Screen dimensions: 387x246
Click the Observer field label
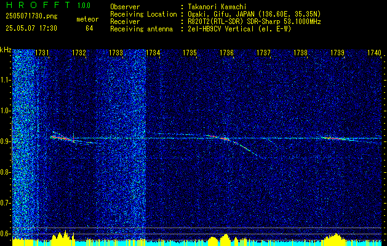tap(125, 7)
